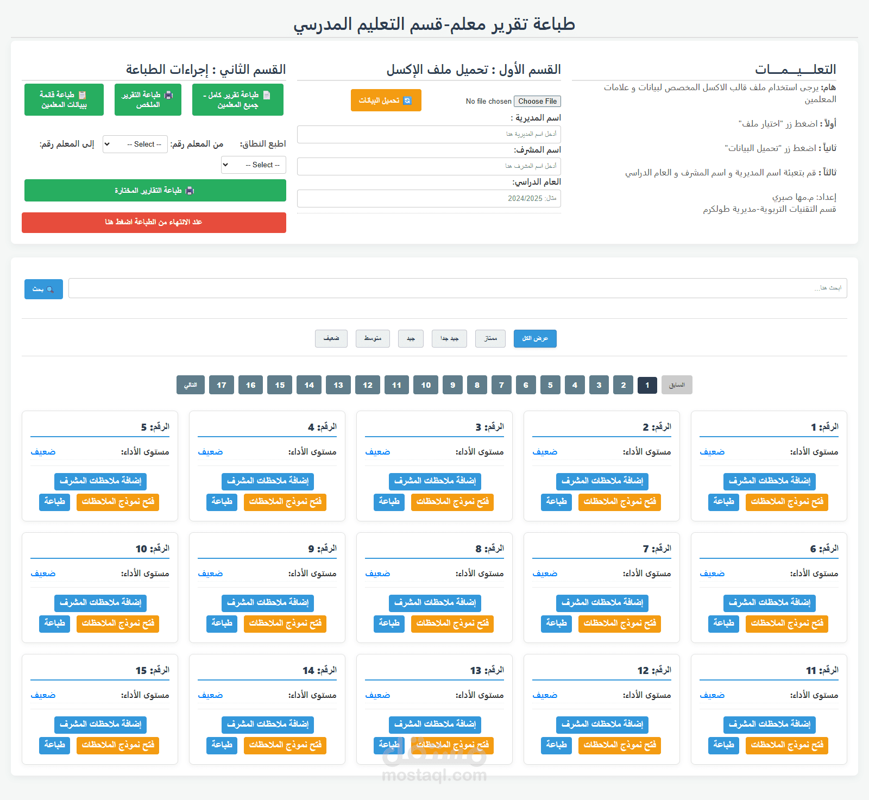Print full report for all teachers
This screenshot has height=800, width=869.
click(238, 100)
